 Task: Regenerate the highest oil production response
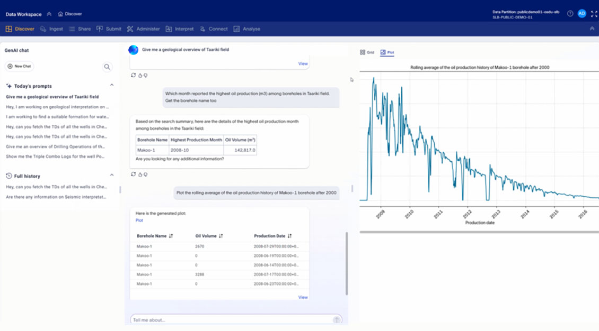click(x=133, y=174)
